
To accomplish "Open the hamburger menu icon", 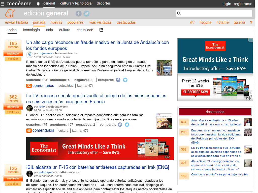I will 3,4.
